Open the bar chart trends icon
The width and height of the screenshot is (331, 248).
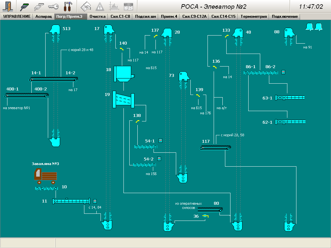[114, 6]
